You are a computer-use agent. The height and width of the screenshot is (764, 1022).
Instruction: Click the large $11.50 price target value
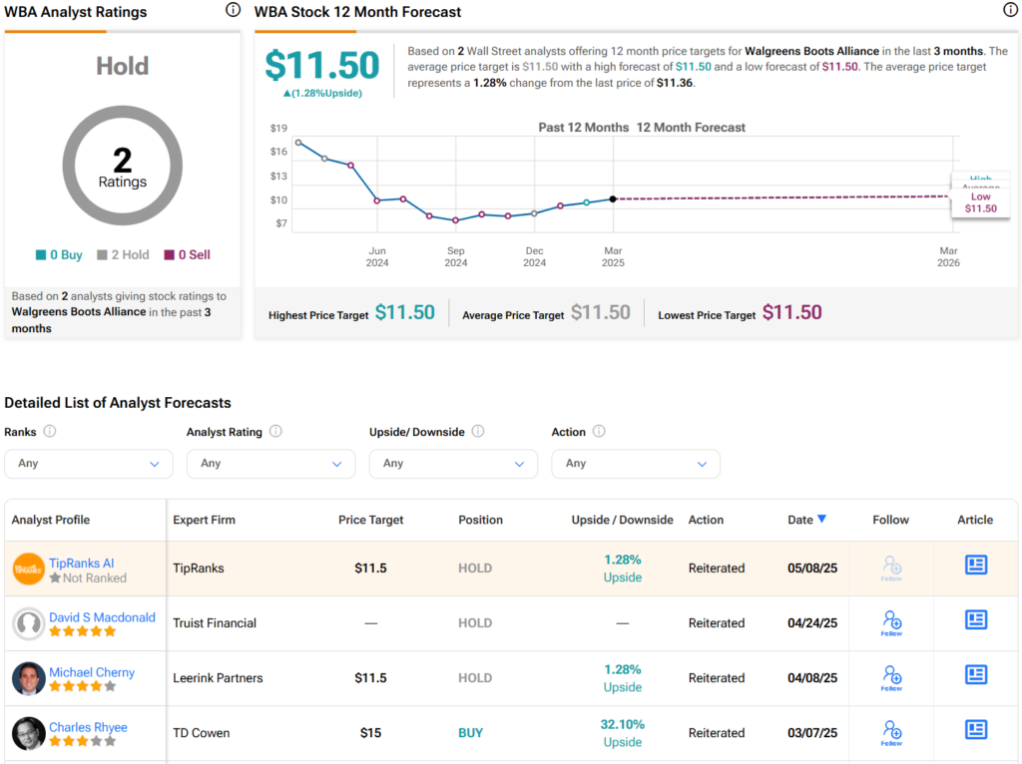pos(322,65)
